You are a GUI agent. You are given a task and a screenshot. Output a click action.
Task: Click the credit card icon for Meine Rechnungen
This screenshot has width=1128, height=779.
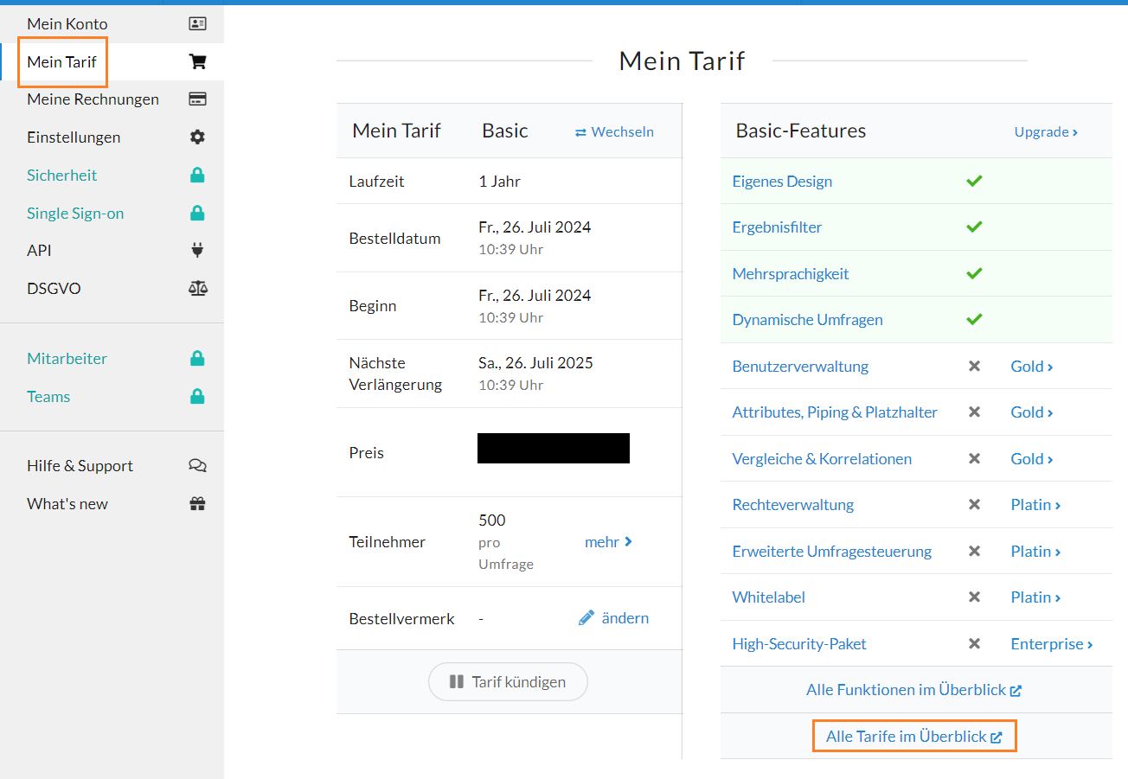(x=197, y=99)
